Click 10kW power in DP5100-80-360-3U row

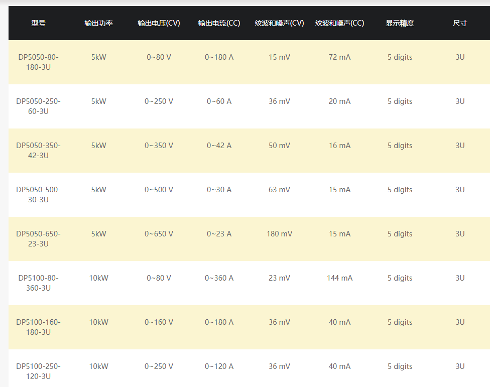[98, 278]
